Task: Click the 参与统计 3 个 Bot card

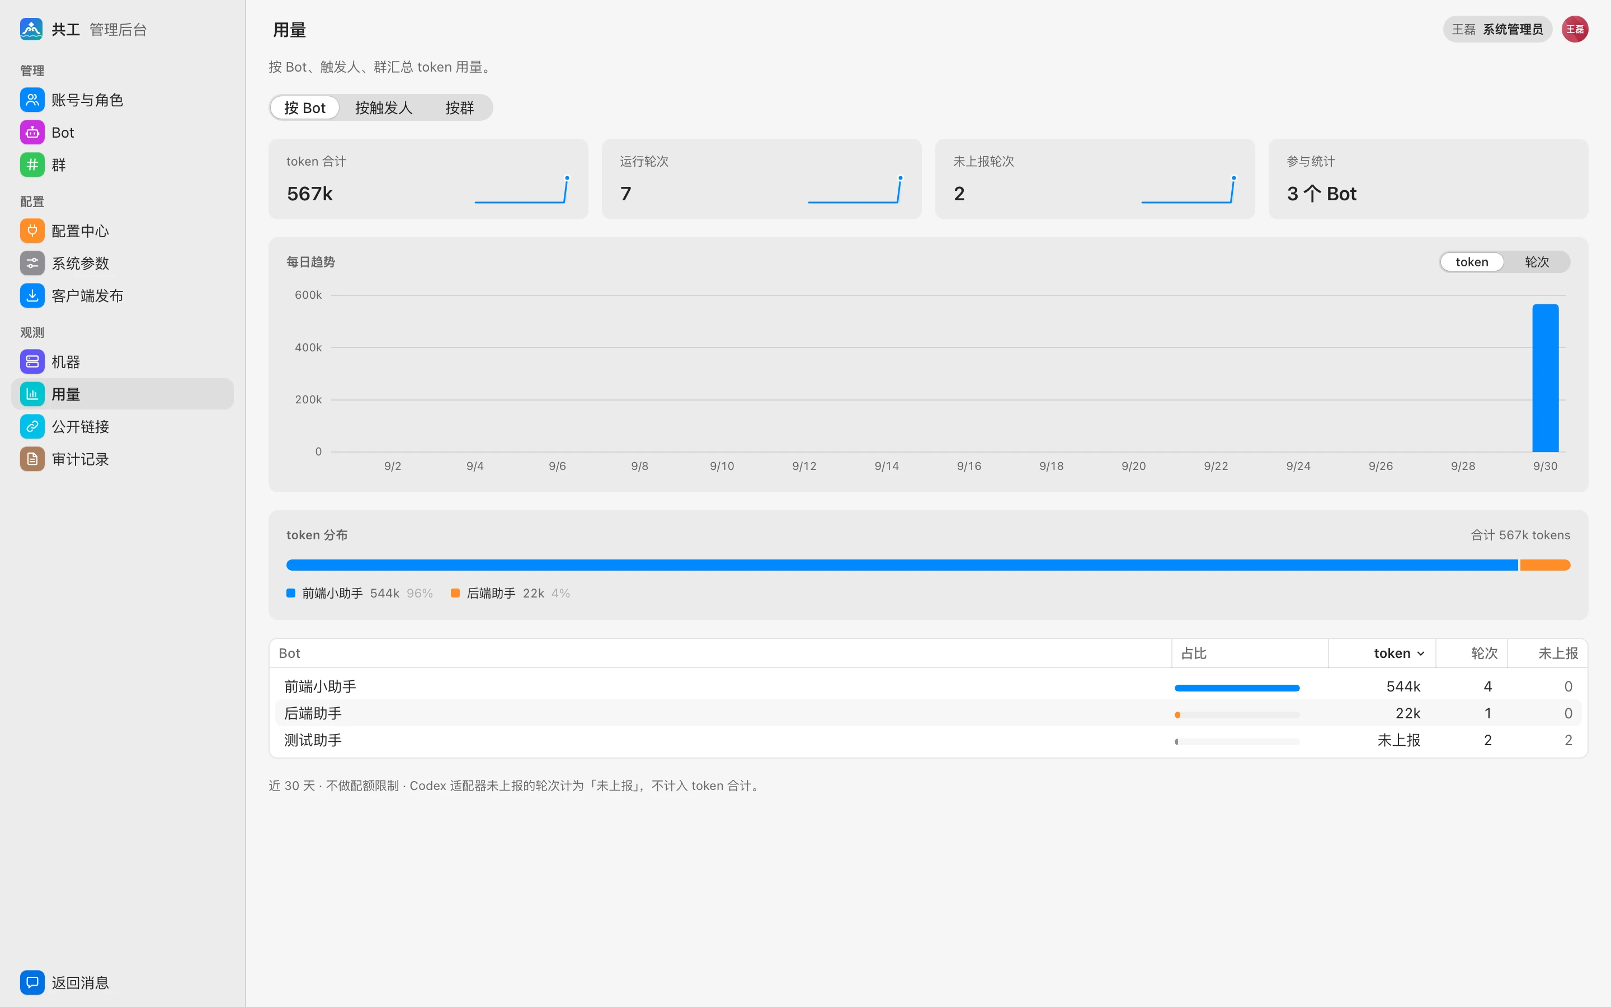Action: (1428, 178)
